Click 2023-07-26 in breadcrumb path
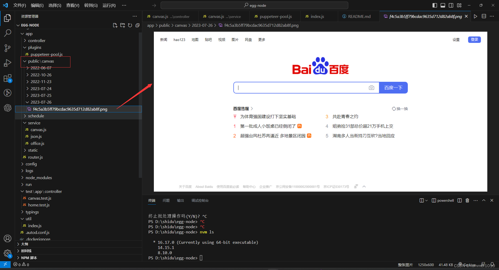499x270 pixels. pos(202,25)
